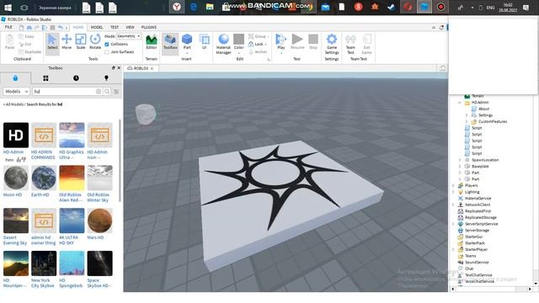Screen dimensions: 539x303
Task: Switch to the HOME ribbon tab
Action: point(78,27)
